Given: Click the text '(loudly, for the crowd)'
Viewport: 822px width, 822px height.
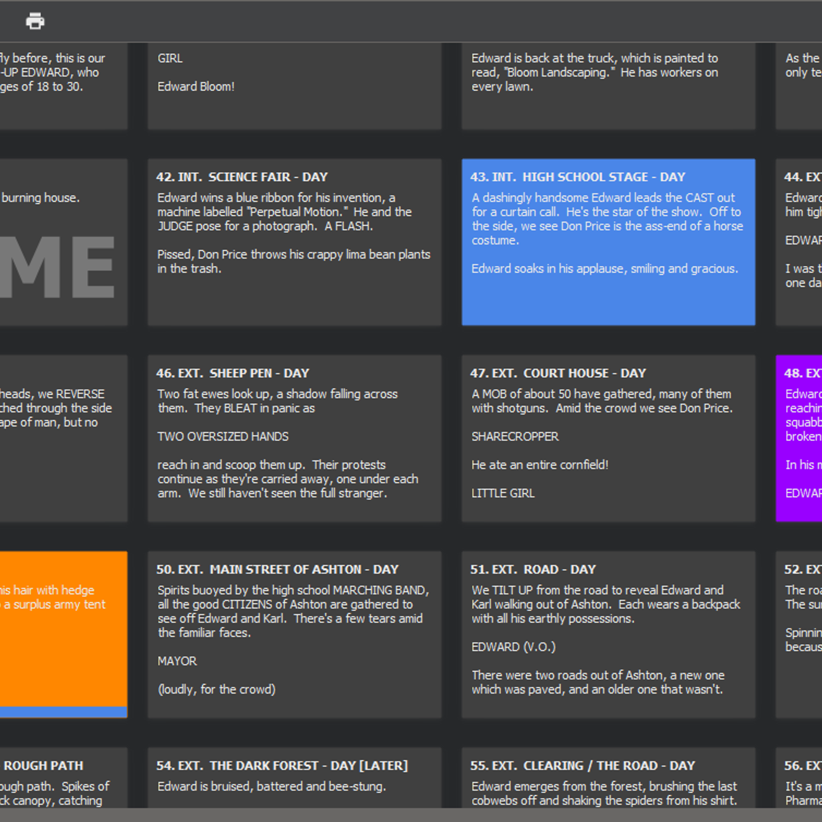Looking at the screenshot, I should pyautogui.click(x=216, y=689).
